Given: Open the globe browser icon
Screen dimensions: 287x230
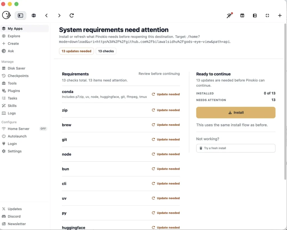Looking at the screenshot, I should [34, 15].
